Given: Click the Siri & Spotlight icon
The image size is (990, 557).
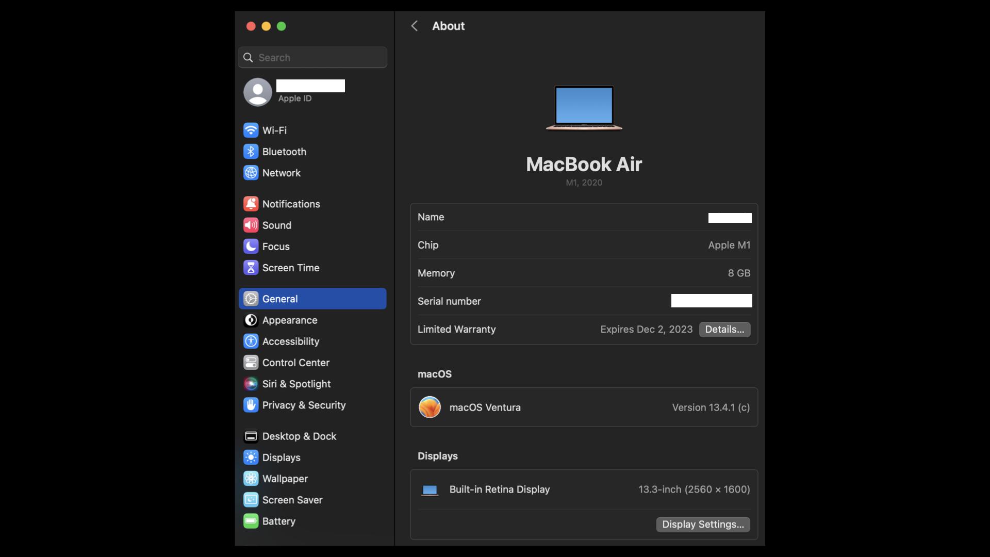Looking at the screenshot, I should (x=251, y=384).
